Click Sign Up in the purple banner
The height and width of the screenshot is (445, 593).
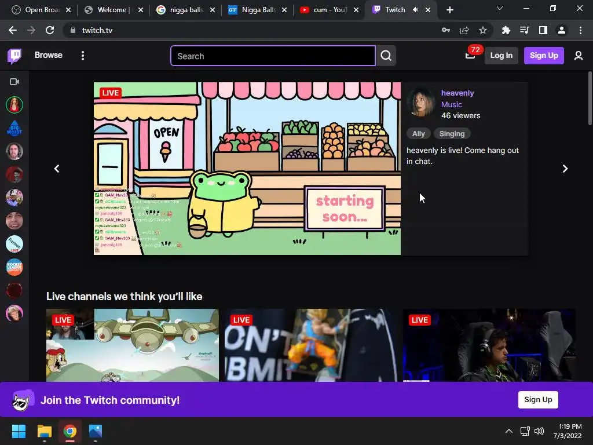click(x=538, y=400)
